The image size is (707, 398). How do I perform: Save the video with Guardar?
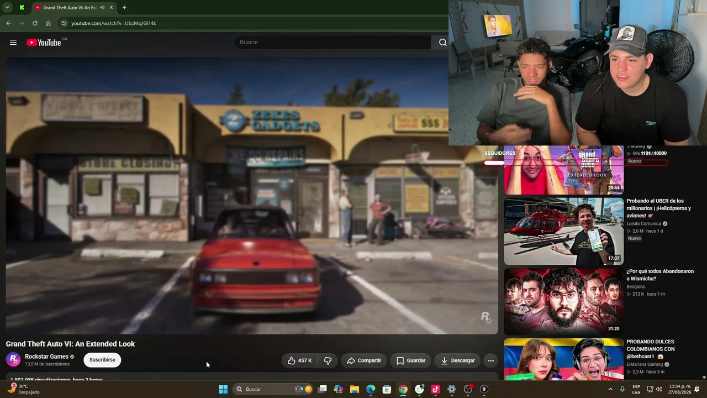coord(411,360)
